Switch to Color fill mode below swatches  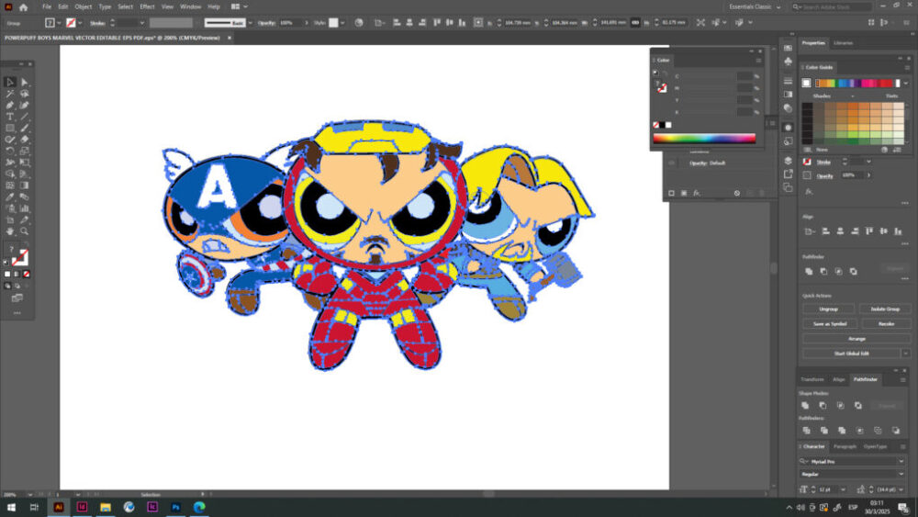click(7, 274)
